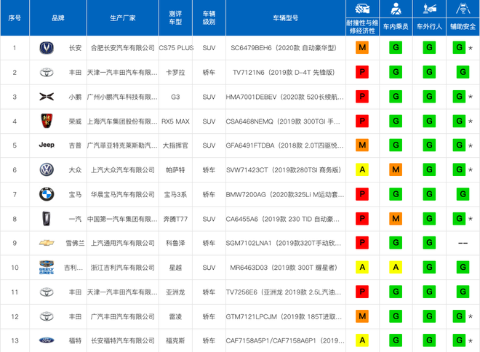Click vehicle code BMW7200AG cell
The height and width of the screenshot is (352, 480).
tap(285, 194)
